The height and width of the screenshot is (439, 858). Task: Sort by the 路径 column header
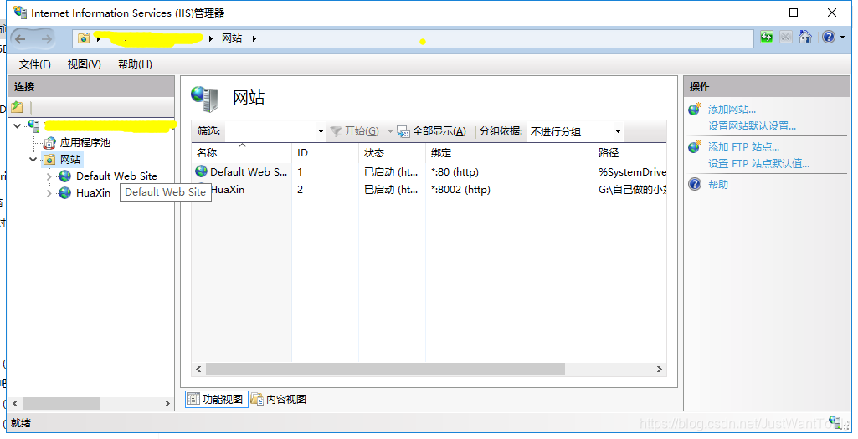click(629, 152)
